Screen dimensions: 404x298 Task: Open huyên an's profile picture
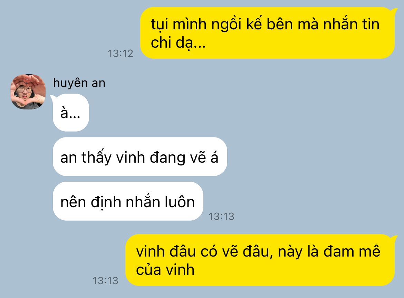(x=28, y=92)
